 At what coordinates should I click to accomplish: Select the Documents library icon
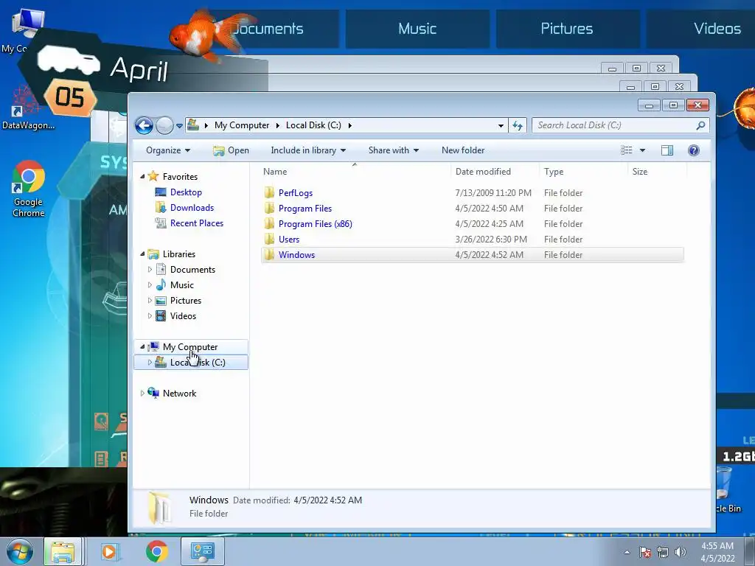click(161, 269)
